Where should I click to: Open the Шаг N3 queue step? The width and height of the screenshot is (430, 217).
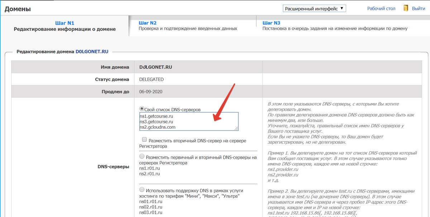271,23
